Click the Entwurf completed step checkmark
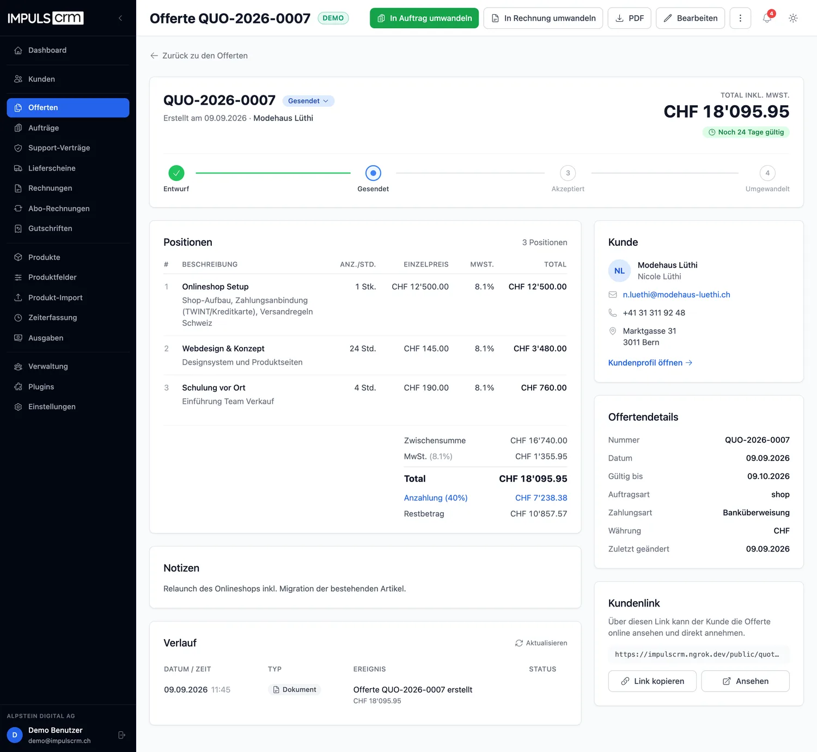Image resolution: width=817 pixels, height=752 pixels. click(176, 173)
